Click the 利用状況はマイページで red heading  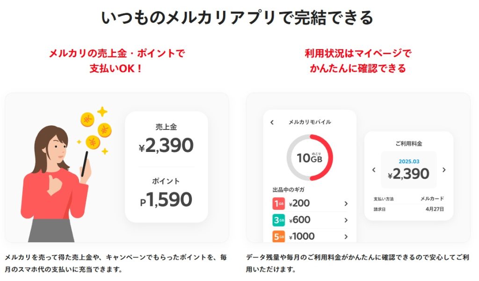click(x=358, y=53)
